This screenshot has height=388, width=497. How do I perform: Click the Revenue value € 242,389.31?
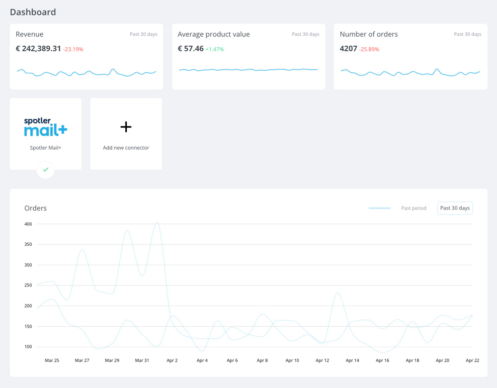[38, 49]
